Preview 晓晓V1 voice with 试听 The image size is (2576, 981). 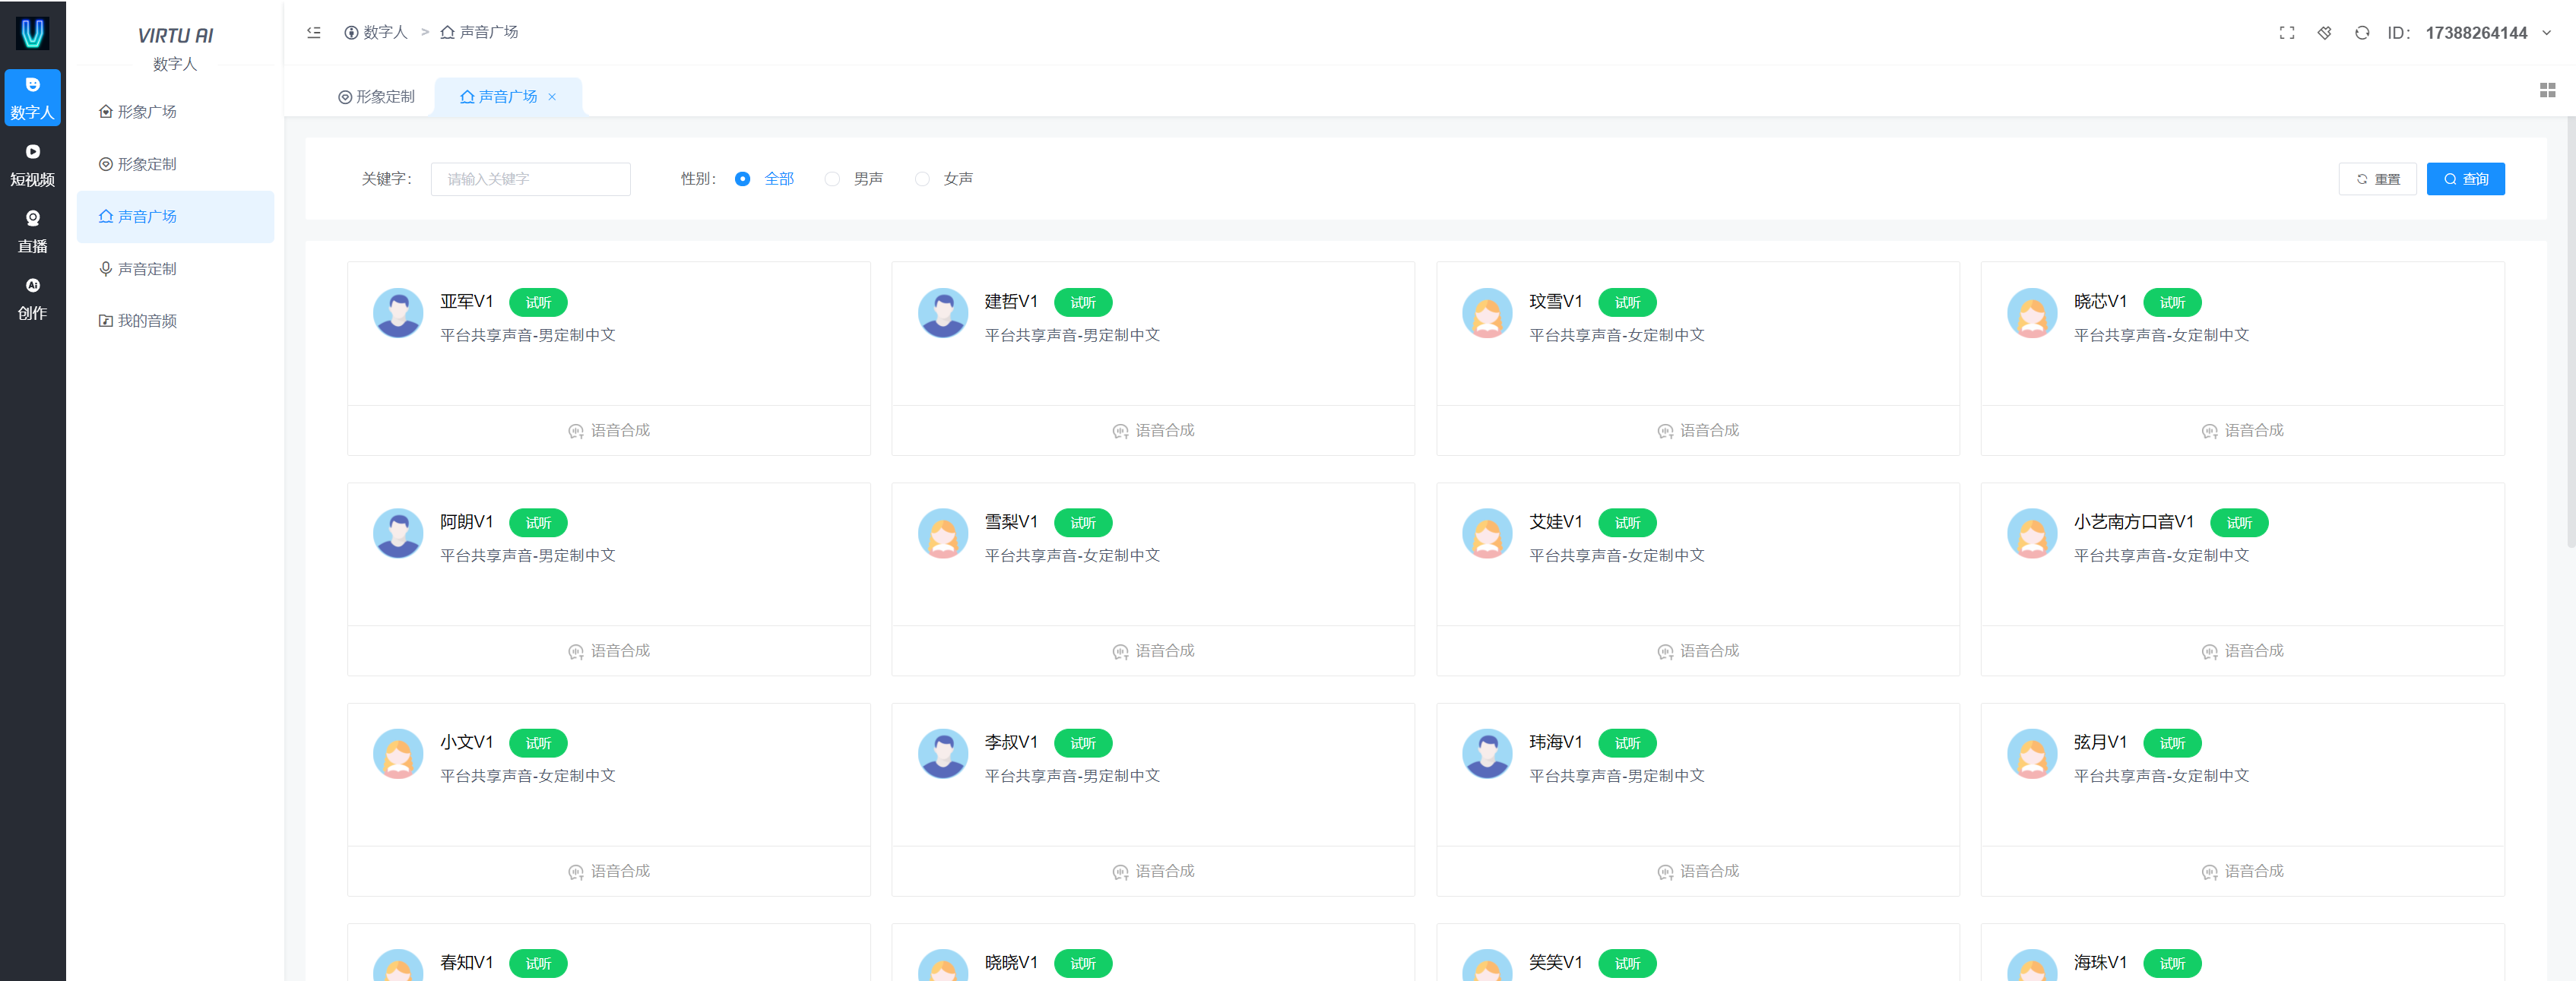1083,964
